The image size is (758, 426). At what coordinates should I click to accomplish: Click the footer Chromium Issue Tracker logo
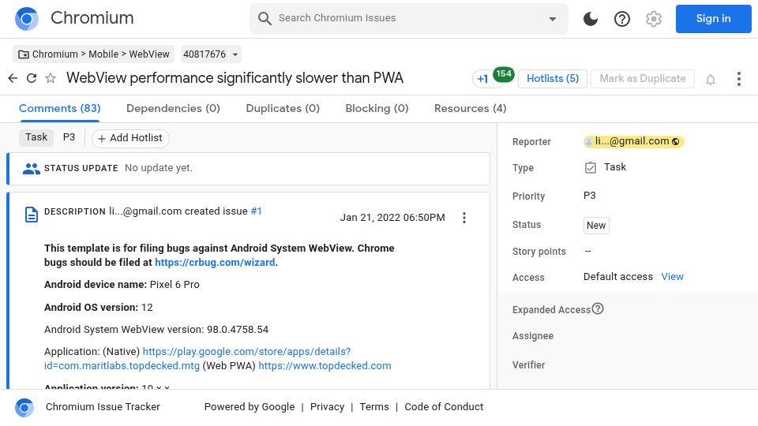point(24,407)
